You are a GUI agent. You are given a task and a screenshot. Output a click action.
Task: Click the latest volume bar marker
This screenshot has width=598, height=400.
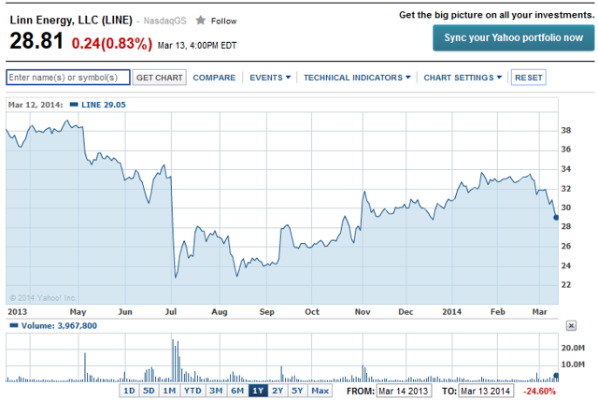[x=556, y=376]
